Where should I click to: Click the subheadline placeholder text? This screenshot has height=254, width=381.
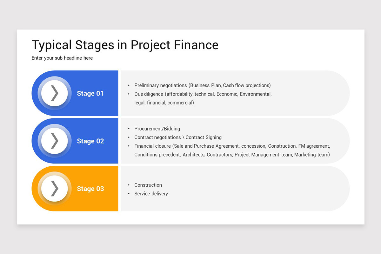click(x=62, y=58)
